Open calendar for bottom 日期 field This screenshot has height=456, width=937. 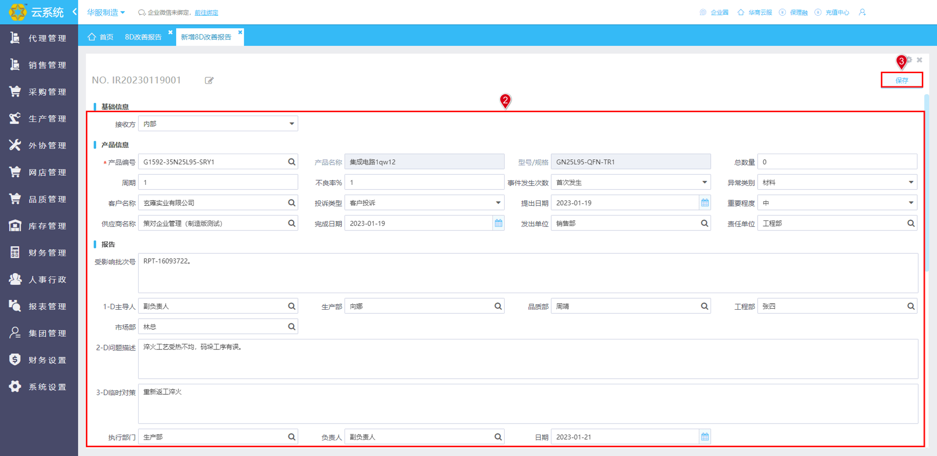coord(705,437)
